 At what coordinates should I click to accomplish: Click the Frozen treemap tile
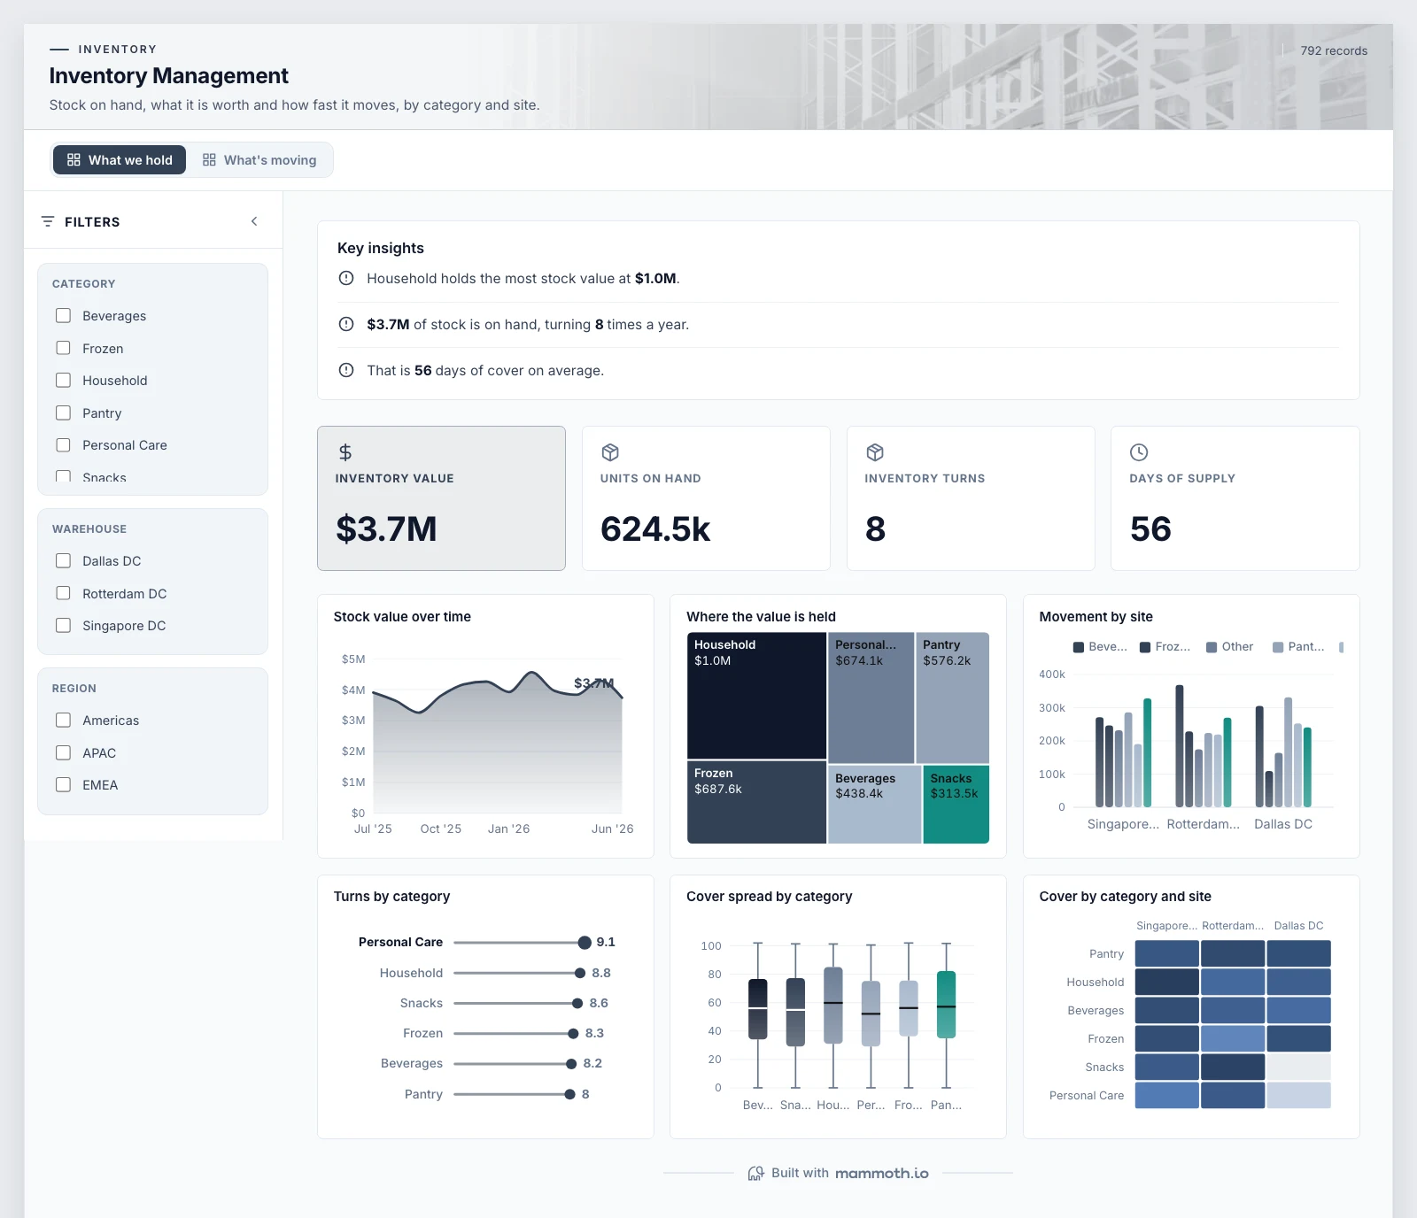(756, 802)
